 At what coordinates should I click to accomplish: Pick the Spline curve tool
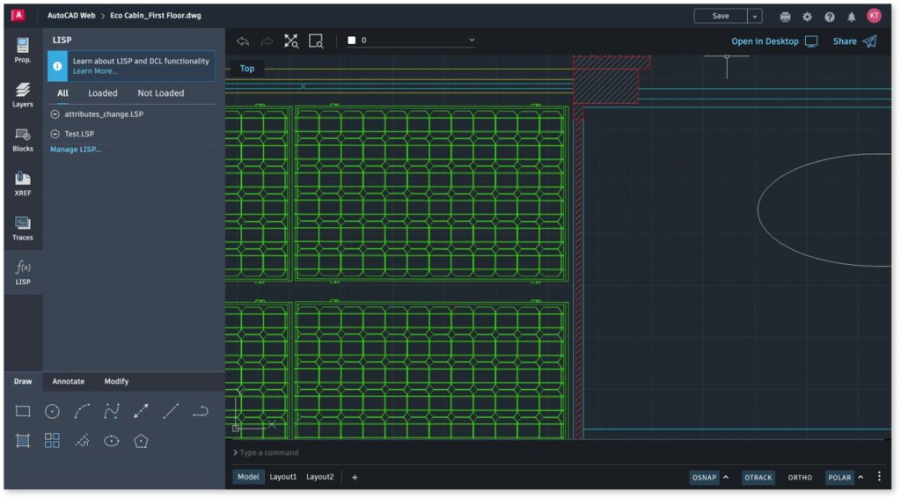[112, 411]
